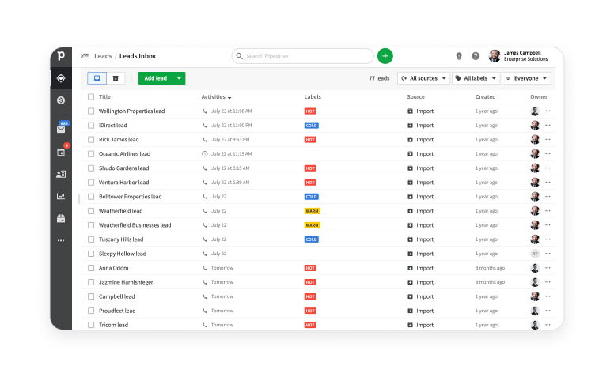The image size is (614, 377).
Task: Open the Leads target icon in sidebar
Action: pos(61,78)
